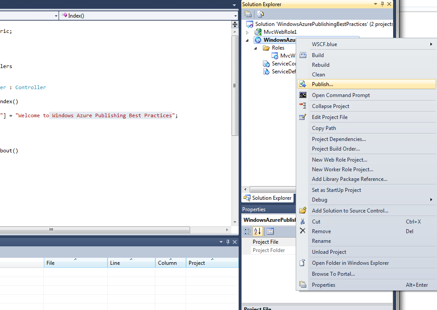Open Solution Explorer window position dropdown
Viewport: 437px width, 310px height.
[376, 4]
